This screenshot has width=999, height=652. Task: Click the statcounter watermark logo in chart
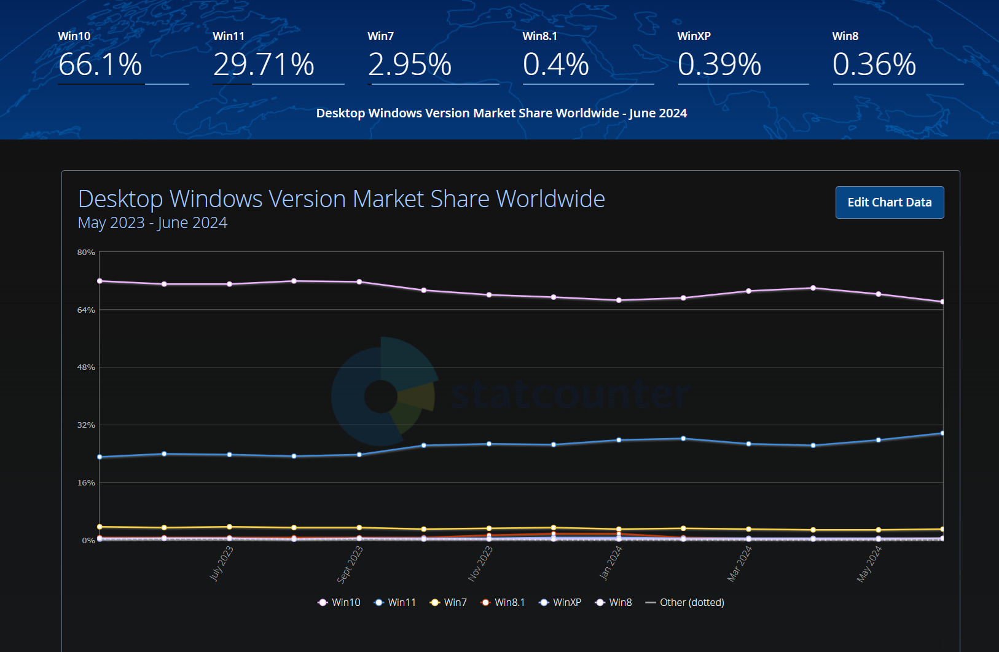click(x=383, y=393)
